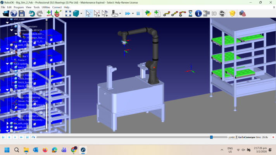This screenshot has height=155, width=276.
Task: Toggle the Pause simulation button
Action: click(x=138, y=14)
